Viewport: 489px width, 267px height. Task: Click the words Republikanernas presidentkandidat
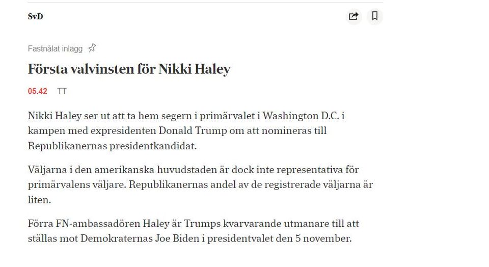pyautogui.click(x=112, y=146)
